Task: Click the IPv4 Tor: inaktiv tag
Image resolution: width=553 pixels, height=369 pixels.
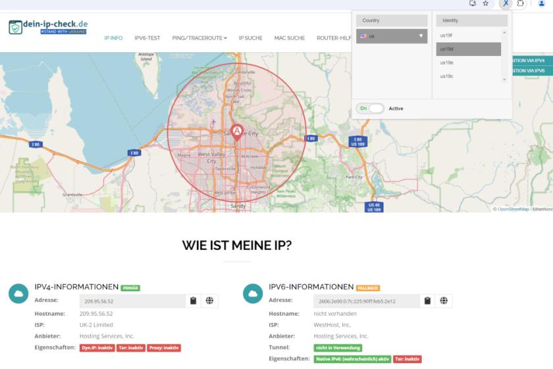Action: tap(131, 348)
